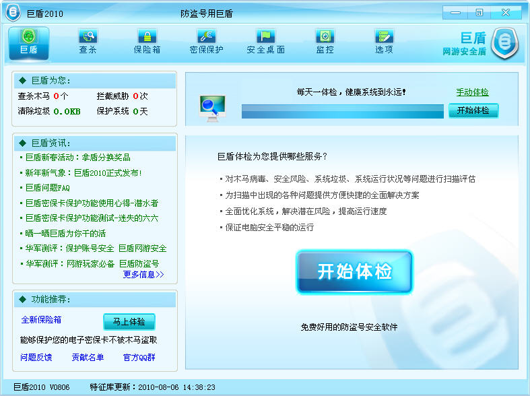
Task: Click the 免费好用的防盗号安全软件 tagline
Action: [349, 327]
